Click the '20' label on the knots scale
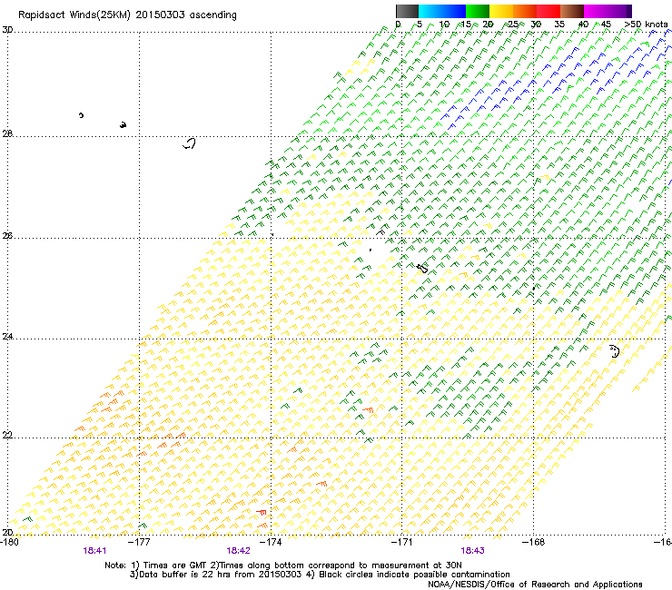Viewport: 672px width, 590px height. pos(488,25)
